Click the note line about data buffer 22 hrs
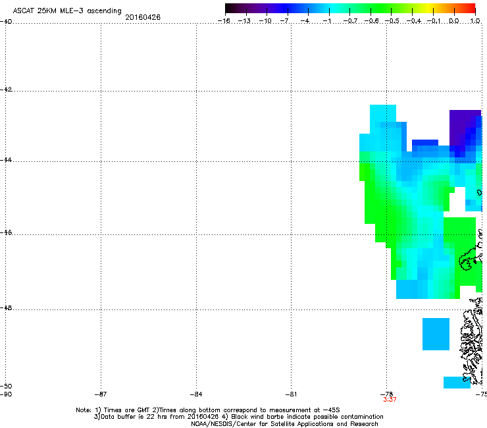Image resolution: width=487 pixels, height=428 pixels. 238,417
